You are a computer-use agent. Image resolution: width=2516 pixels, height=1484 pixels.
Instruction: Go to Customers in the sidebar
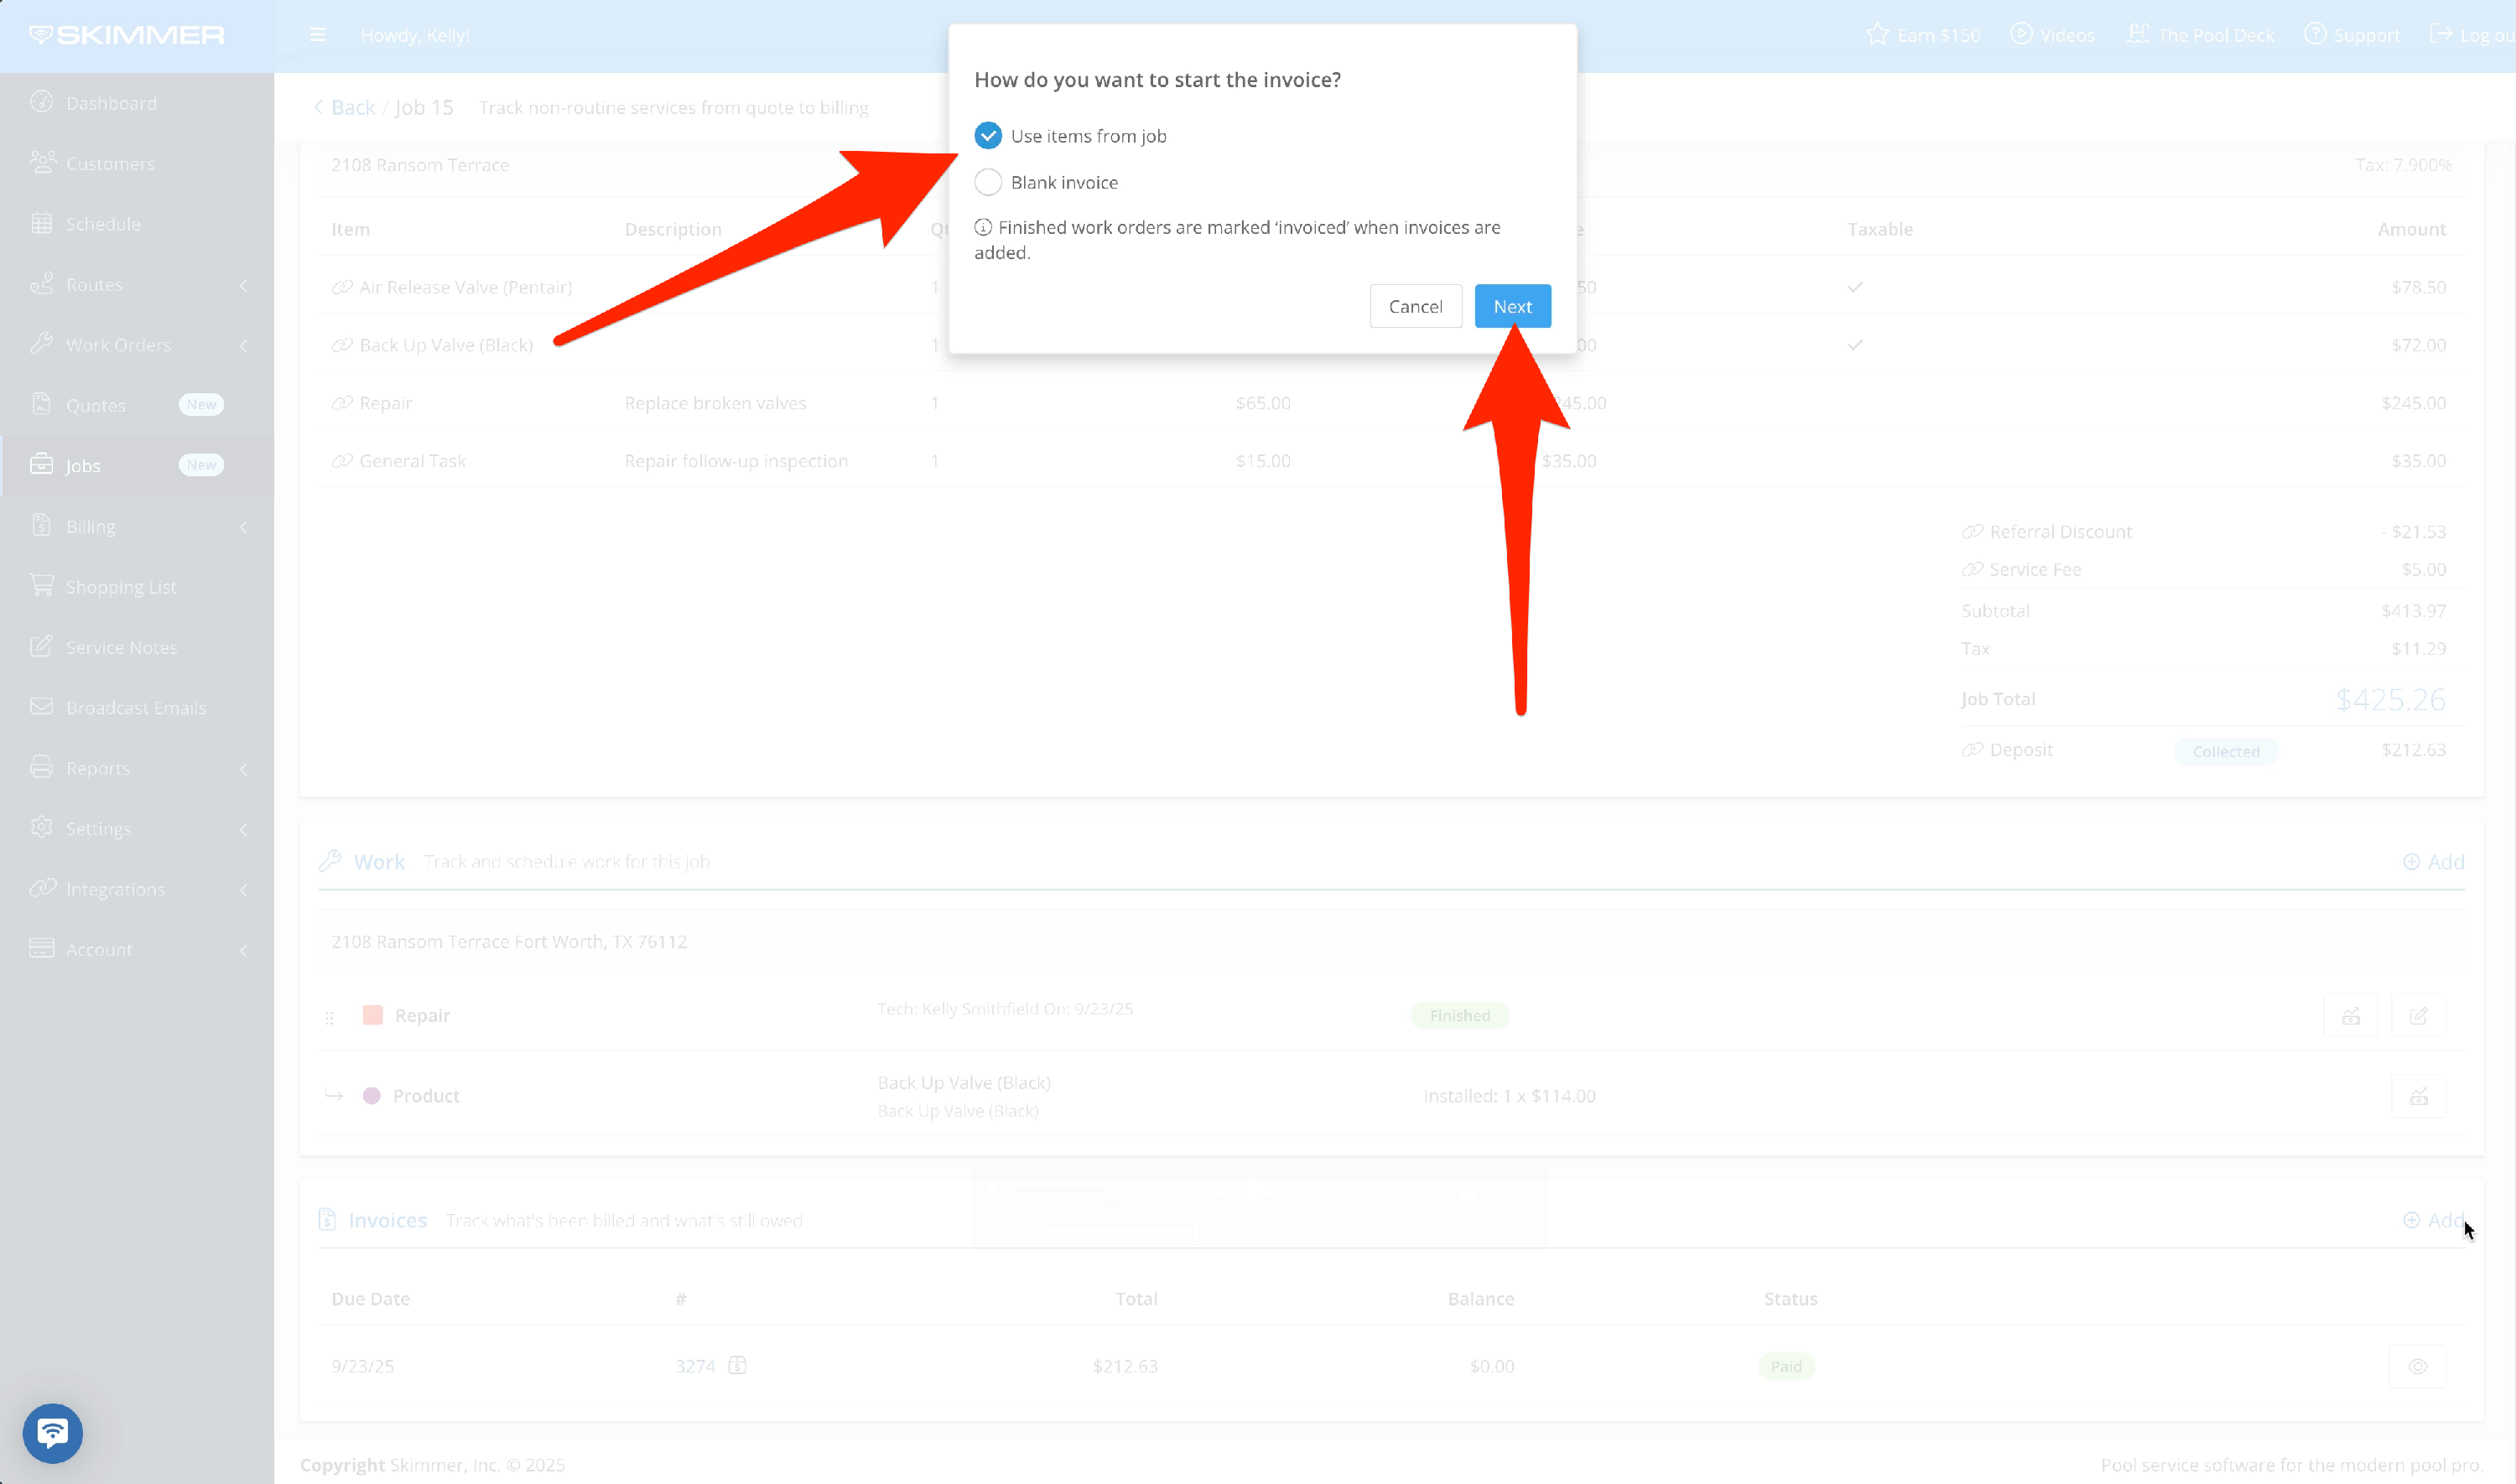coord(109,163)
